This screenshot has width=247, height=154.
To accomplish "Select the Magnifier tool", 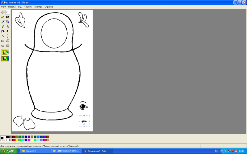I will coord(7,22).
